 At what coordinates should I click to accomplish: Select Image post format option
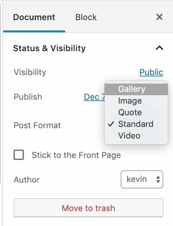[x=136, y=101]
